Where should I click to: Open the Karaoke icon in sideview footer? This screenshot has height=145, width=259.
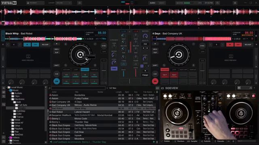[215, 141]
